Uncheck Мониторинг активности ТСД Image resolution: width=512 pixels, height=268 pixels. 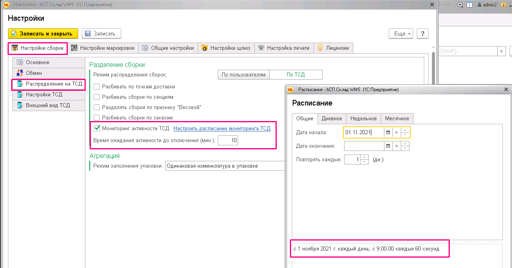point(96,128)
